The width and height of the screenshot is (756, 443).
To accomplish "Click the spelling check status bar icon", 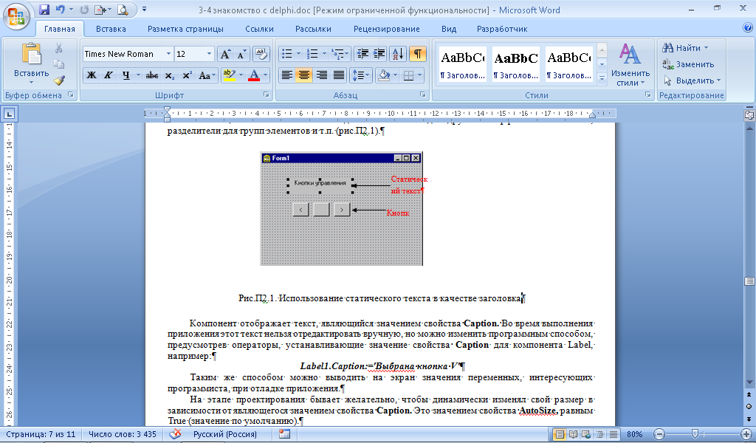I will (x=174, y=434).
